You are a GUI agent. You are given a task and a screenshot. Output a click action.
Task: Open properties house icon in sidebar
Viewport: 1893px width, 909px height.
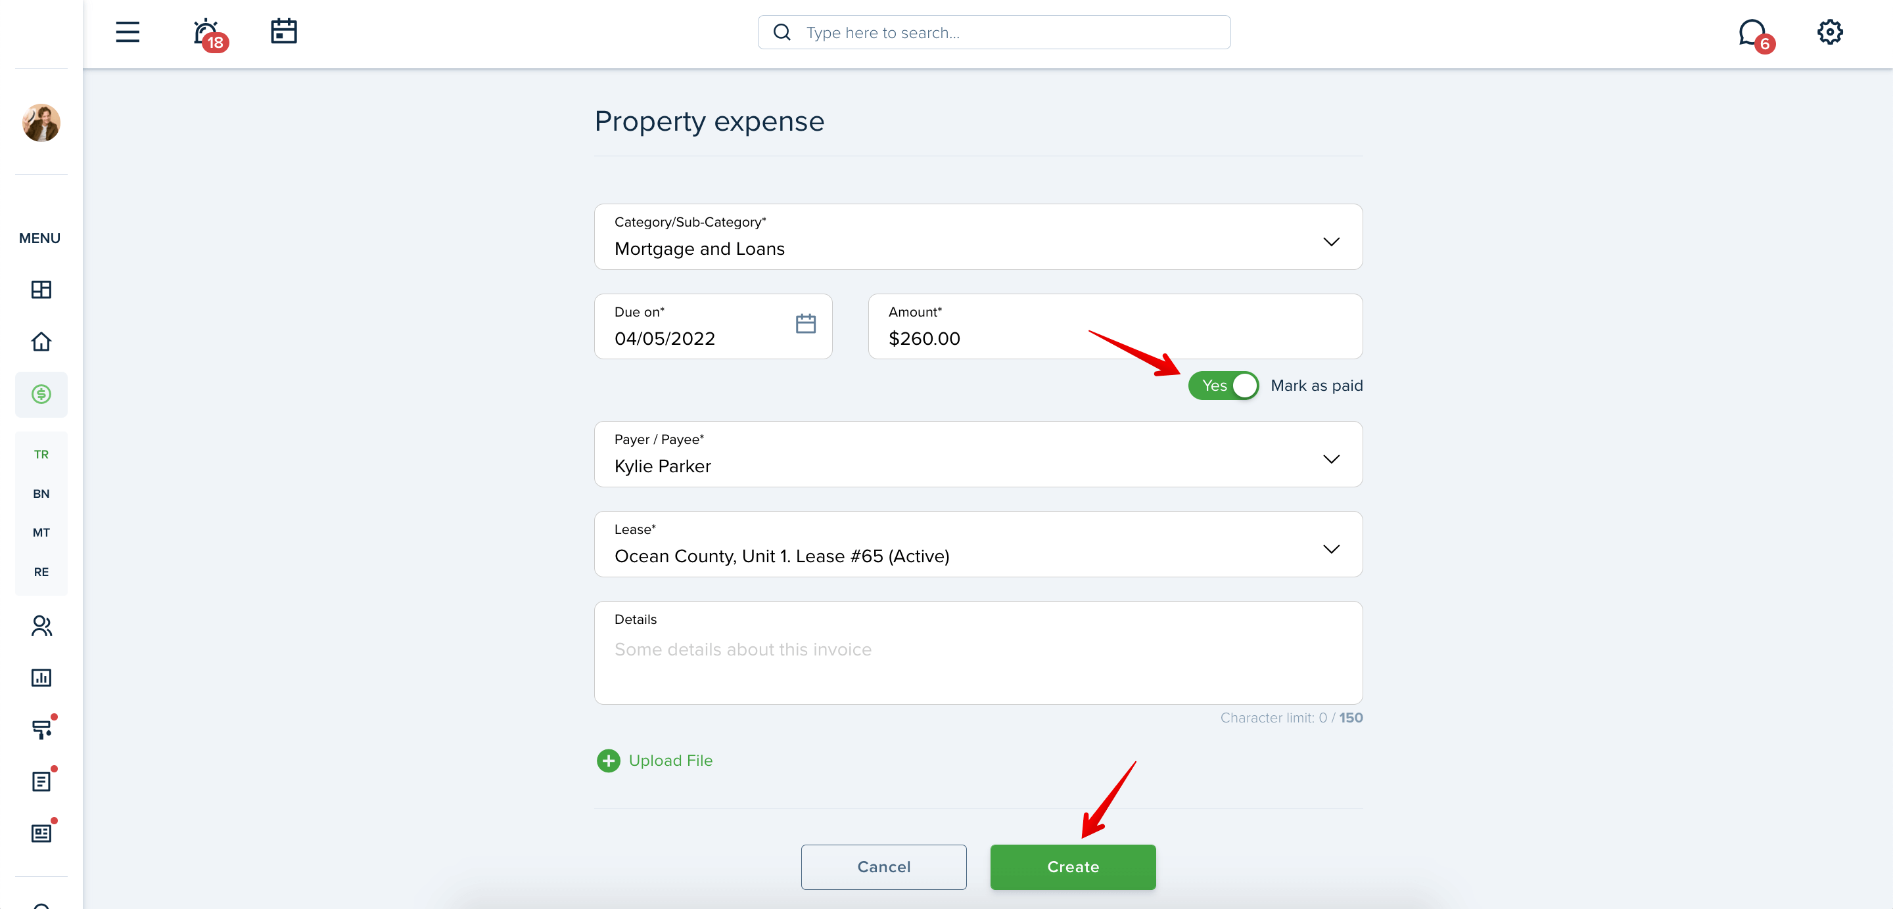click(41, 342)
